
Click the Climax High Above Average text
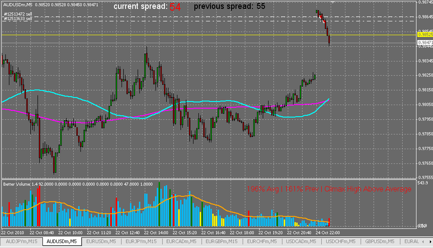[x=368, y=189]
